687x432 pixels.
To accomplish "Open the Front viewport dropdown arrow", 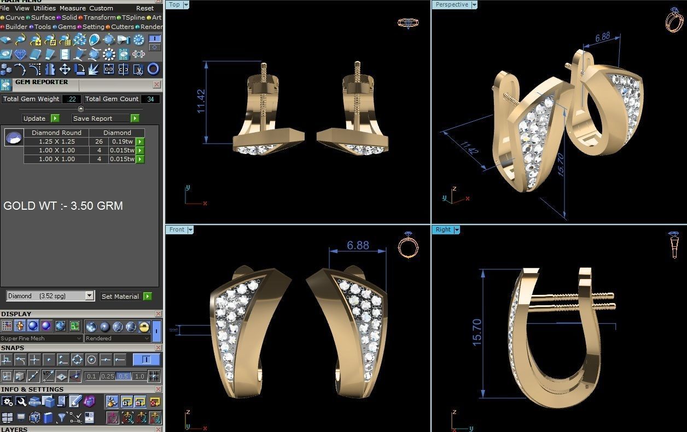I will (x=190, y=229).
